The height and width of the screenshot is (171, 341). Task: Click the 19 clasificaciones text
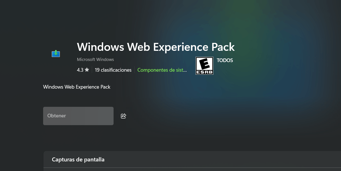click(x=113, y=70)
